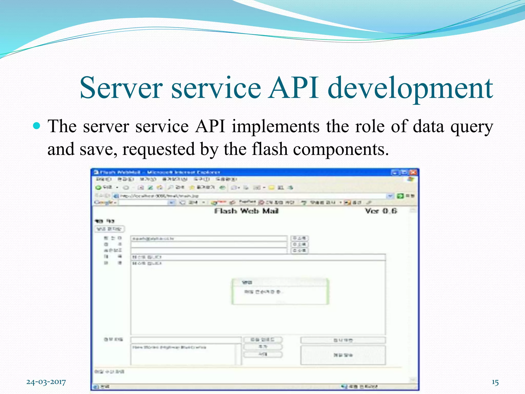Click the Home icon in toolbar

[x=160, y=188]
